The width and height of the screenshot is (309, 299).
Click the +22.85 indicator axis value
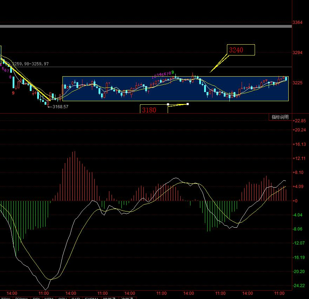(299, 121)
